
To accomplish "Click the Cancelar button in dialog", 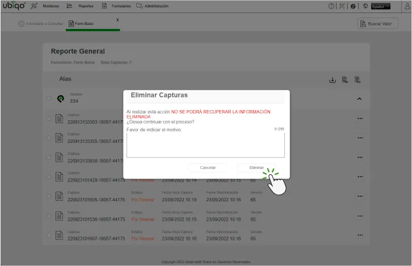I will coord(208,167).
